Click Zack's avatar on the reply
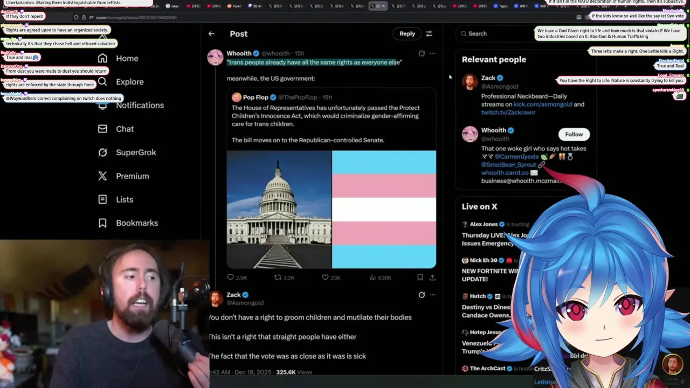Screen dimensions: 690x388 [216, 299]
